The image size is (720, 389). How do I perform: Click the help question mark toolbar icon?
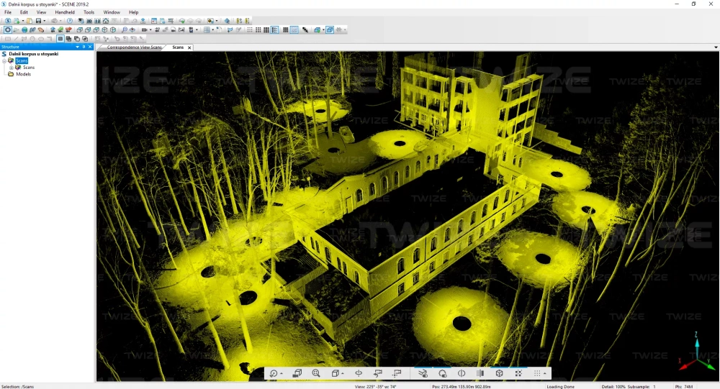(x=70, y=21)
